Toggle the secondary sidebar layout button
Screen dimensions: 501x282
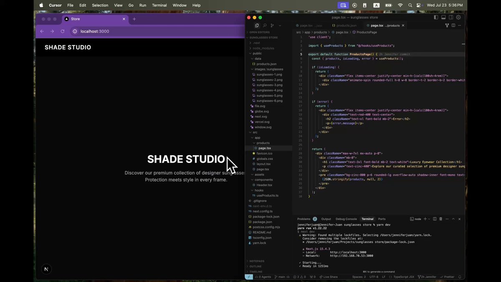pos(451,18)
